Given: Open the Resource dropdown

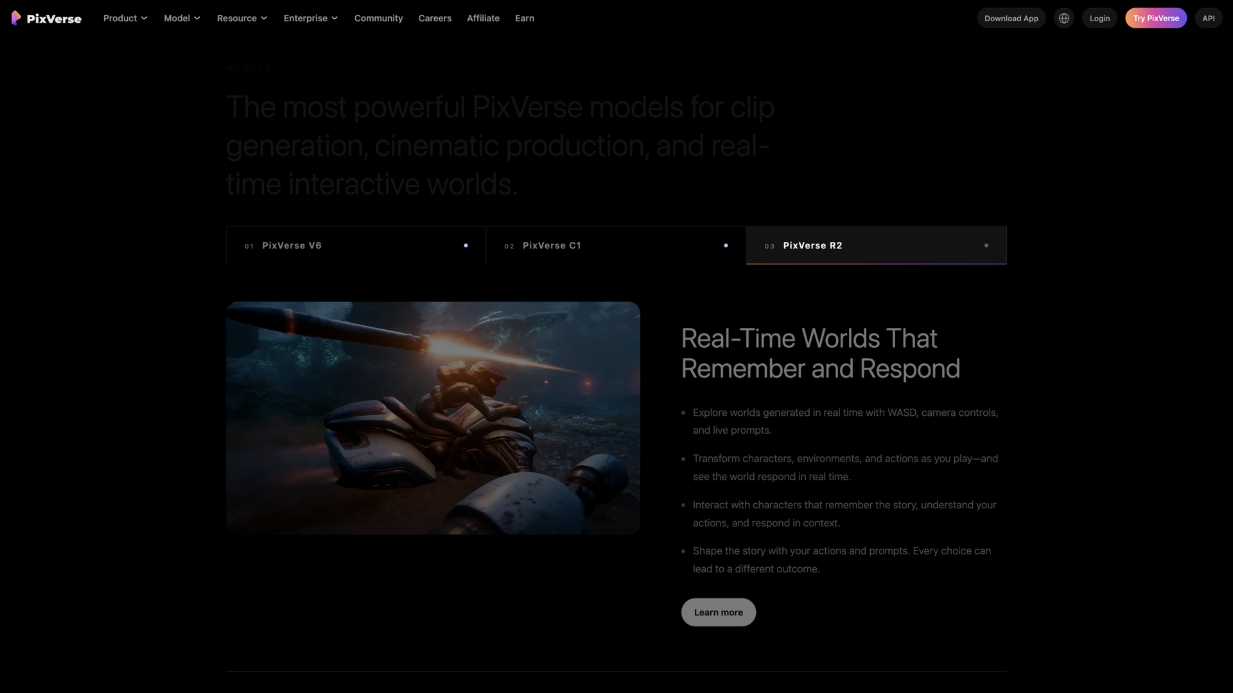Looking at the screenshot, I should coord(241,18).
